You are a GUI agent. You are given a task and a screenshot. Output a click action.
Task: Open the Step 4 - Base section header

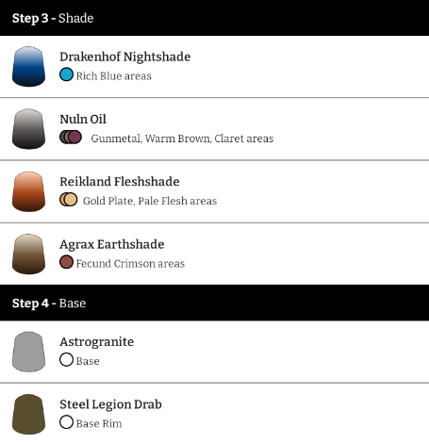coord(214,303)
